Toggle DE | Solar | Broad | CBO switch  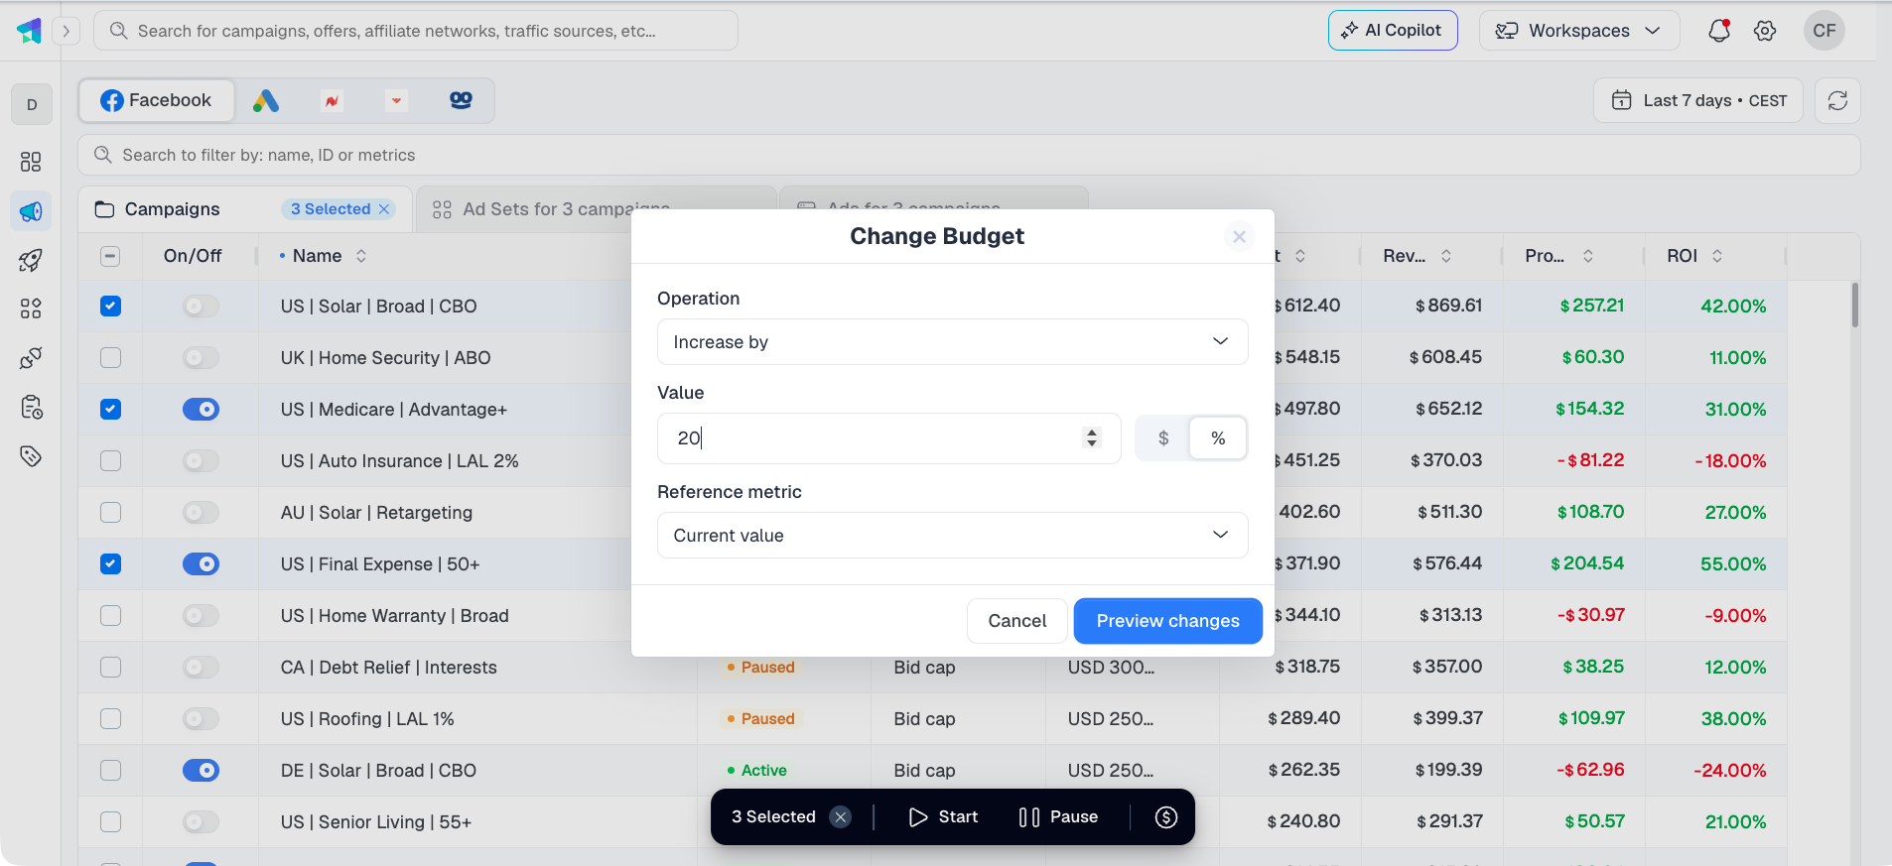tap(201, 771)
